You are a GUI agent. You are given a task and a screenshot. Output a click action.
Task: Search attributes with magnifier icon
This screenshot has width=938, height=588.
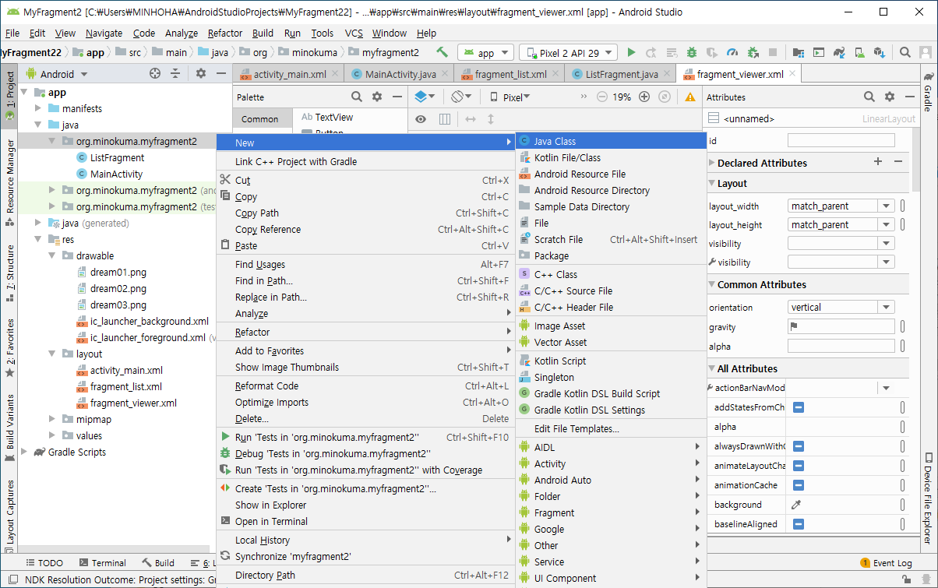[x=869, y=97]
